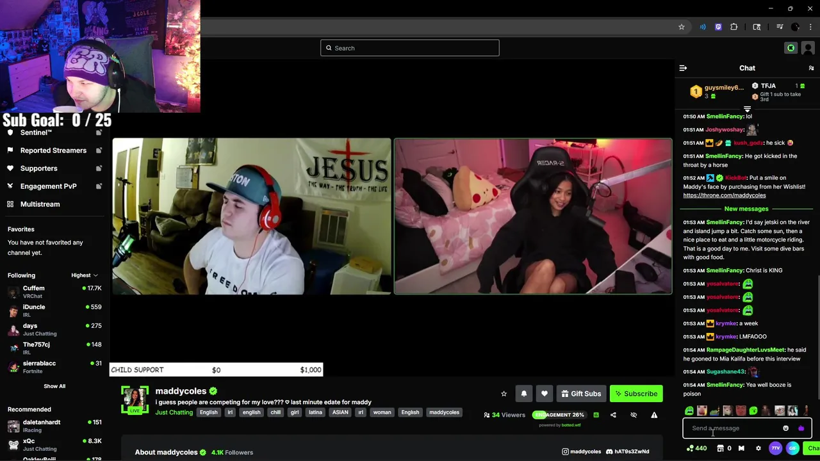Focus the Send a message input
This screenshot has height=461, width=820.
click(730, 428)
